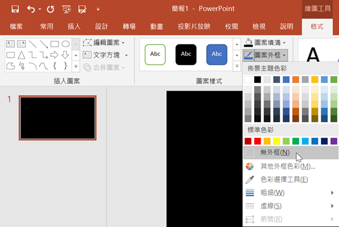Pick the standard purple color swatch

[x=334, y=141]
